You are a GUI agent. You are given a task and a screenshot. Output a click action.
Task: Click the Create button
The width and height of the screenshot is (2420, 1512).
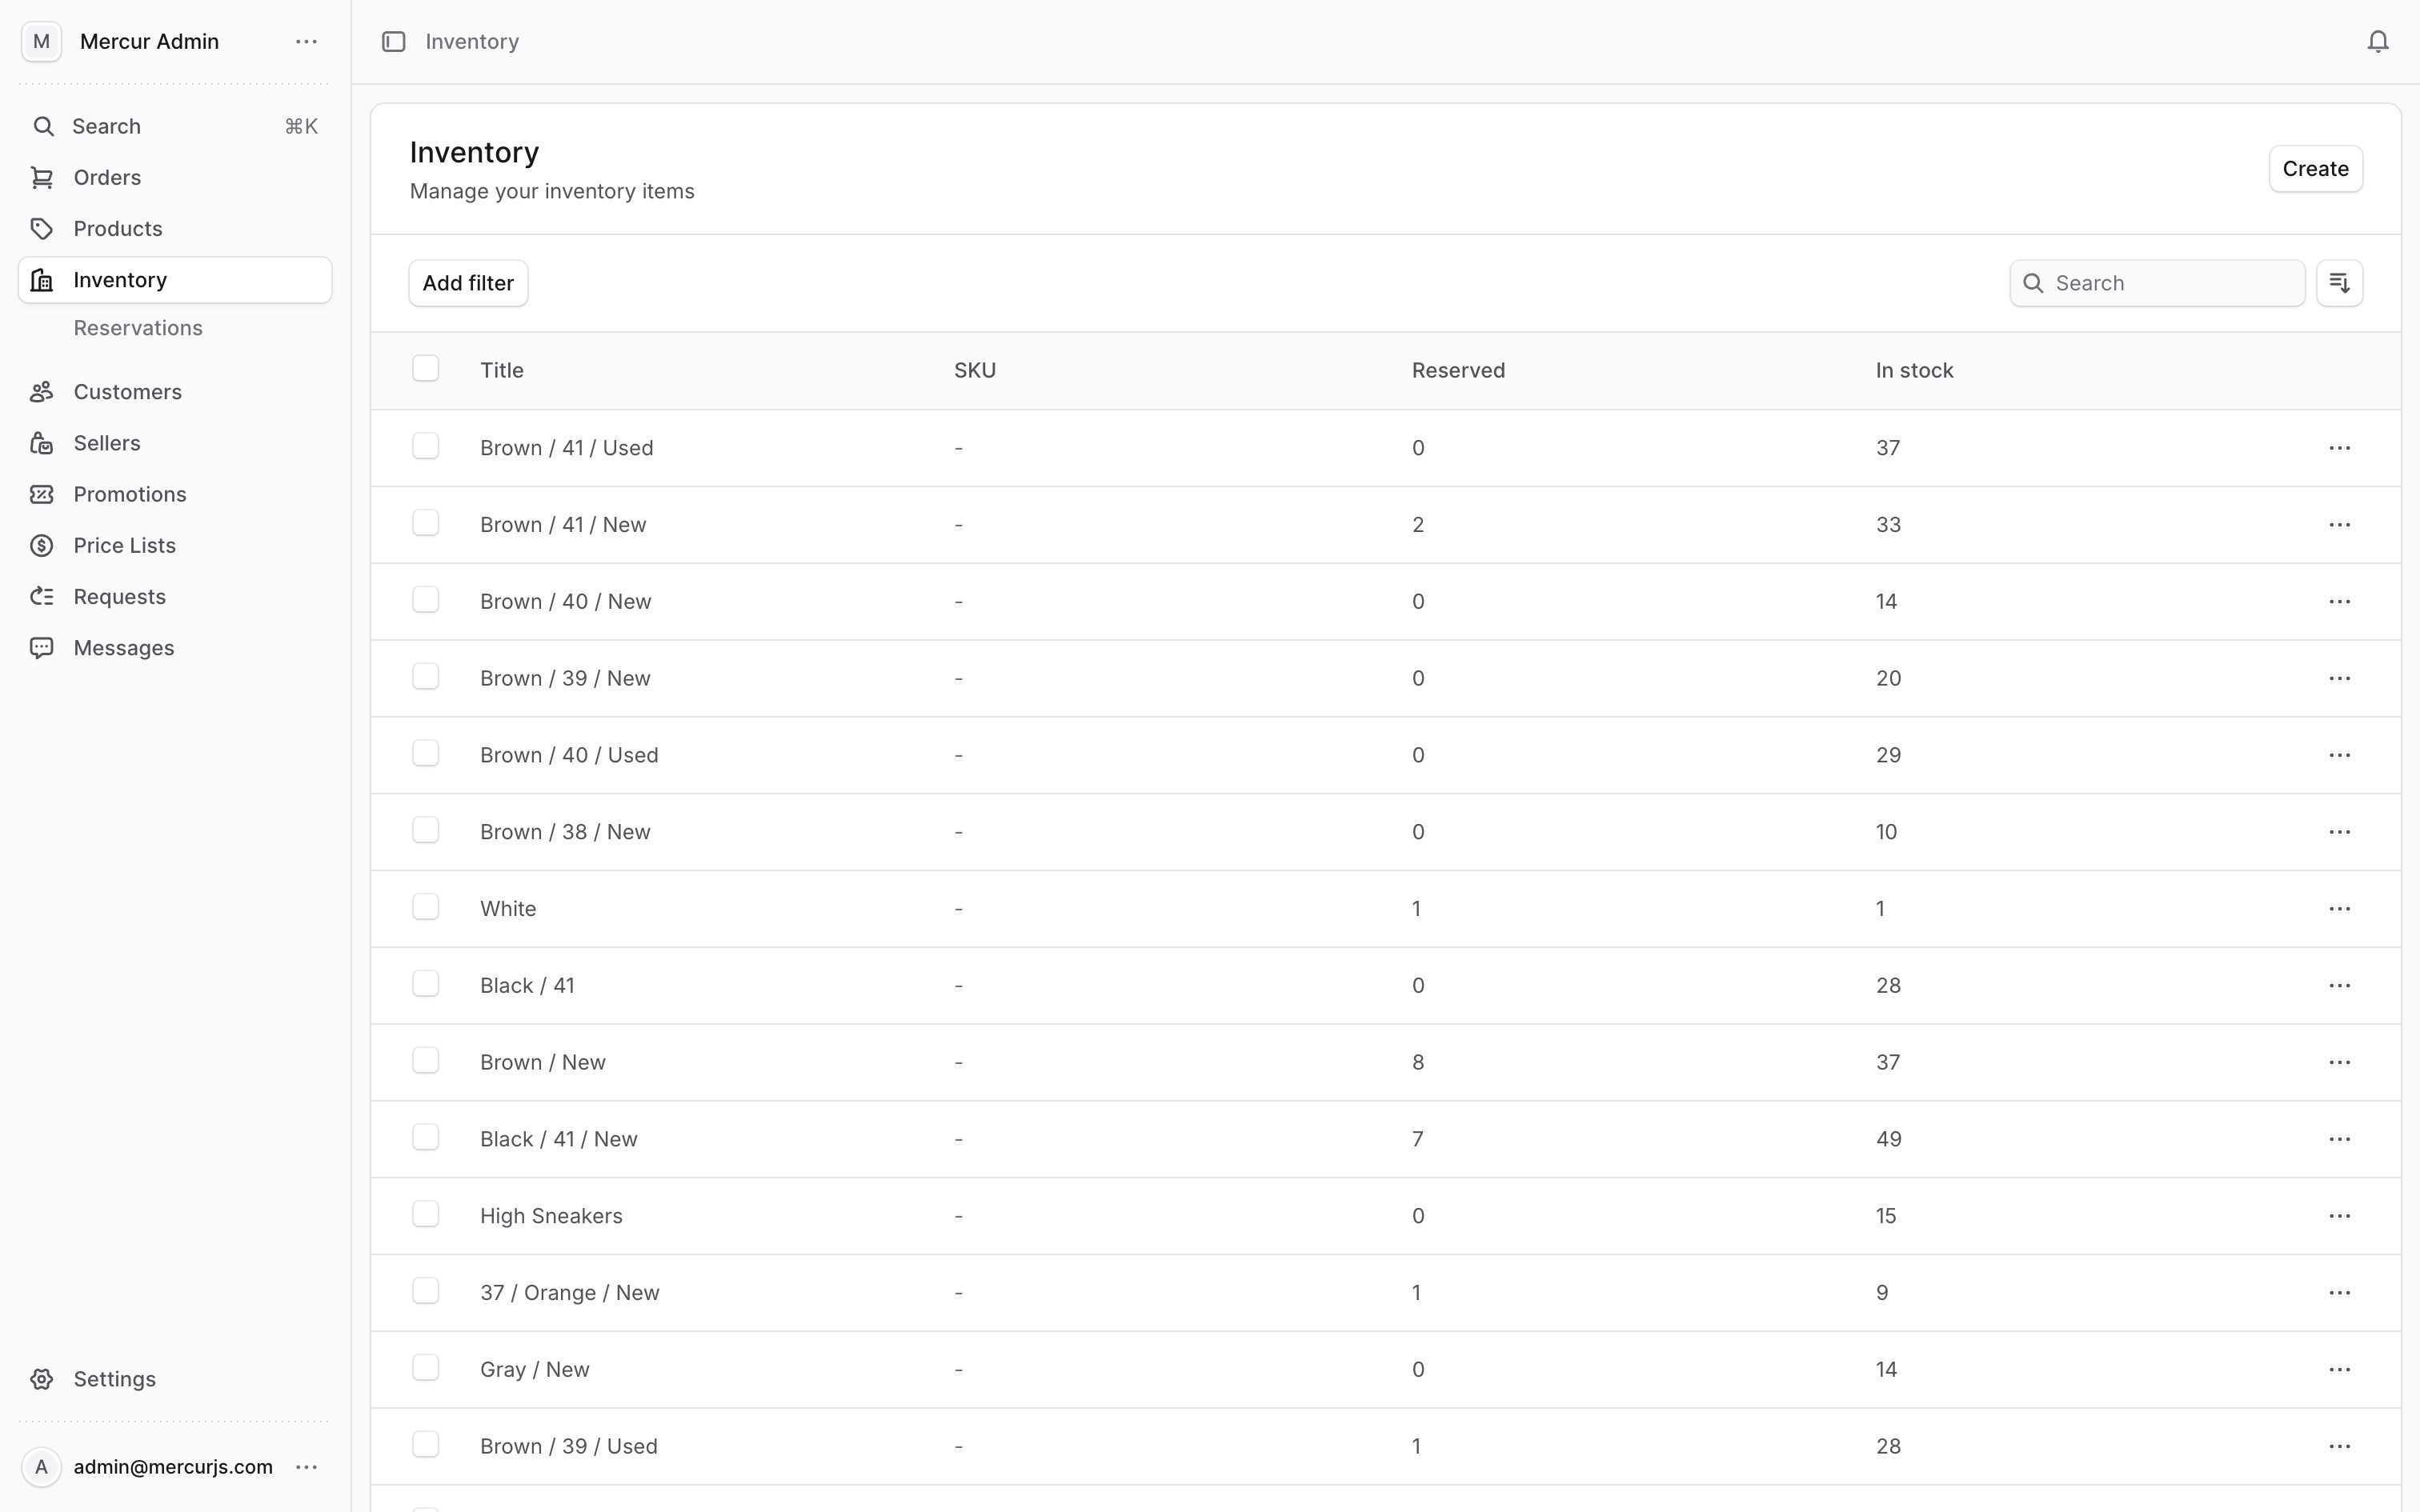[2315, 169]
